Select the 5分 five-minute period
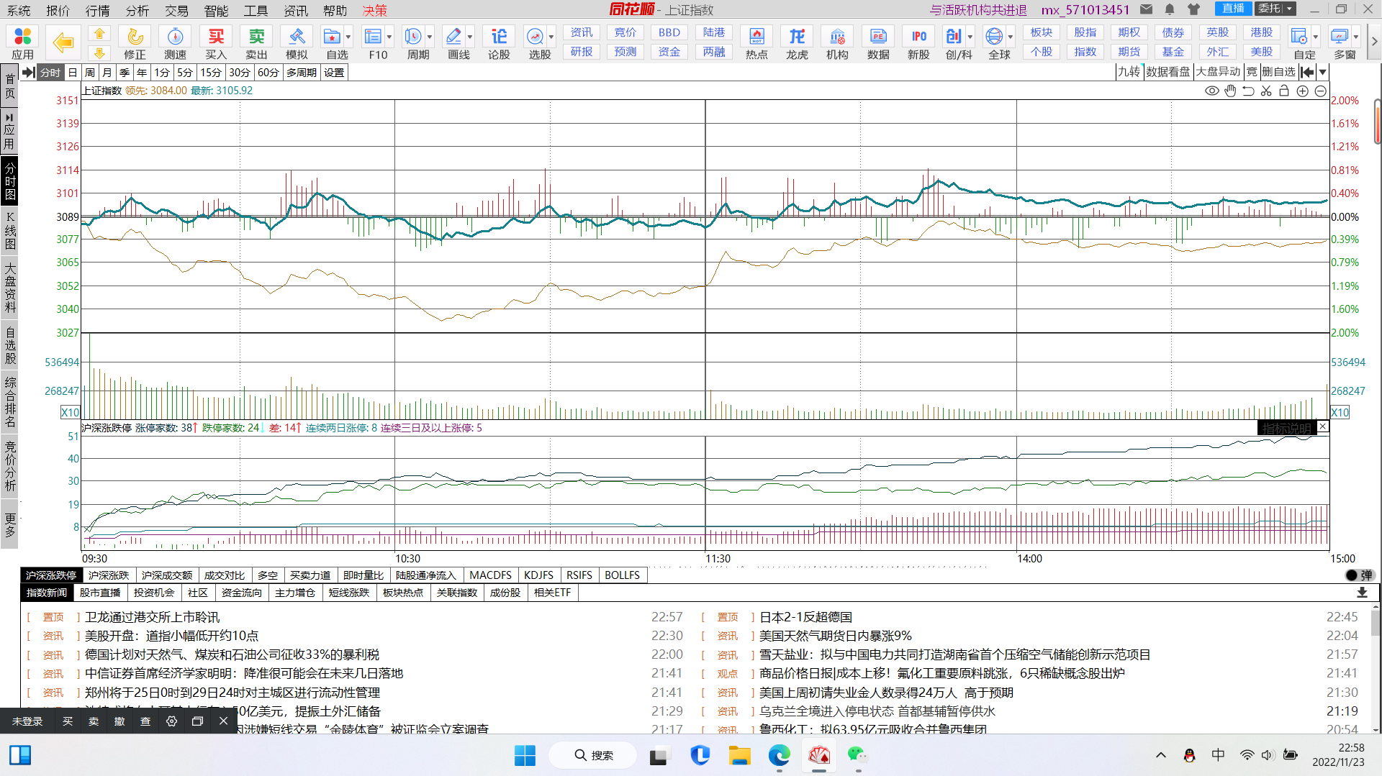Image resolution: width=1382 pixels, height=776 pixels. (x=185, y=73)
